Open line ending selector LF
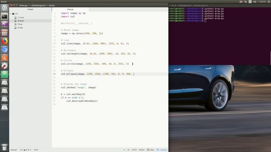 pos(128,150)
